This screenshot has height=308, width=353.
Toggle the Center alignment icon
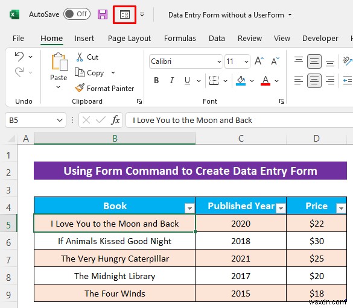click(314, 81)
